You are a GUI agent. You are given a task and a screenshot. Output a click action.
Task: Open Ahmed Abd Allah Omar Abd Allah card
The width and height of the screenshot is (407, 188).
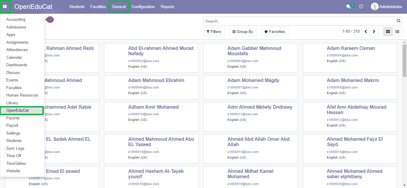251,149
